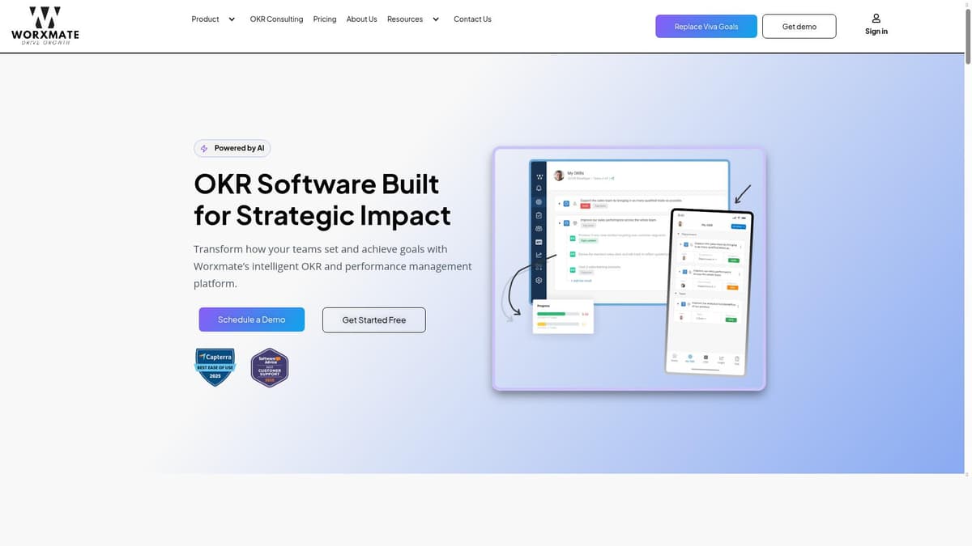The height and width of the screenshot is (546, 972).
Task: Click the Worxmate logo
Action: (45, 26)
